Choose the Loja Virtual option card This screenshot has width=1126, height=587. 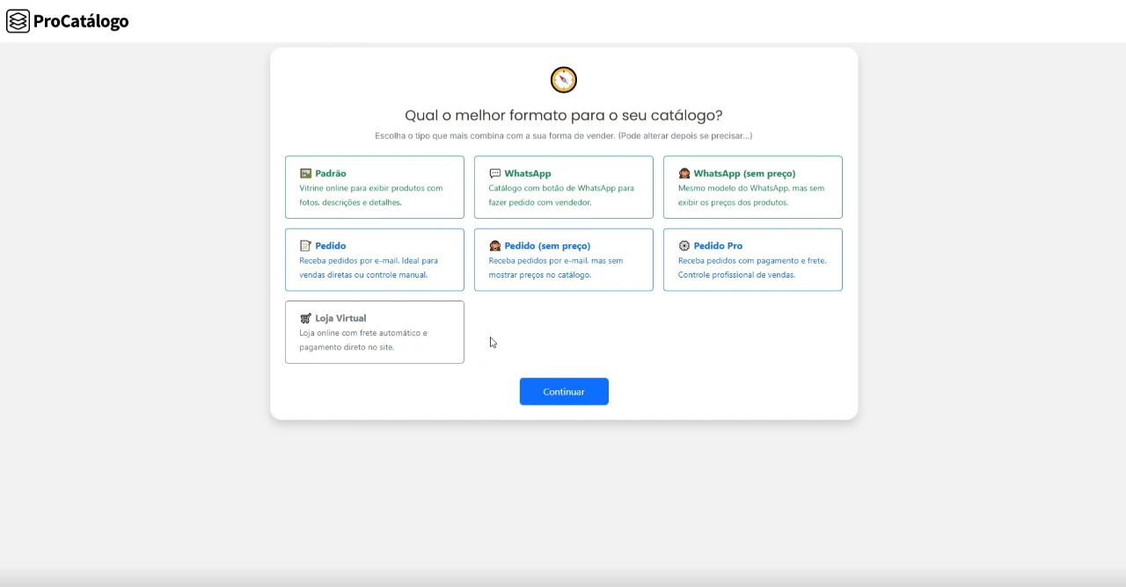[x=375, y=332]
